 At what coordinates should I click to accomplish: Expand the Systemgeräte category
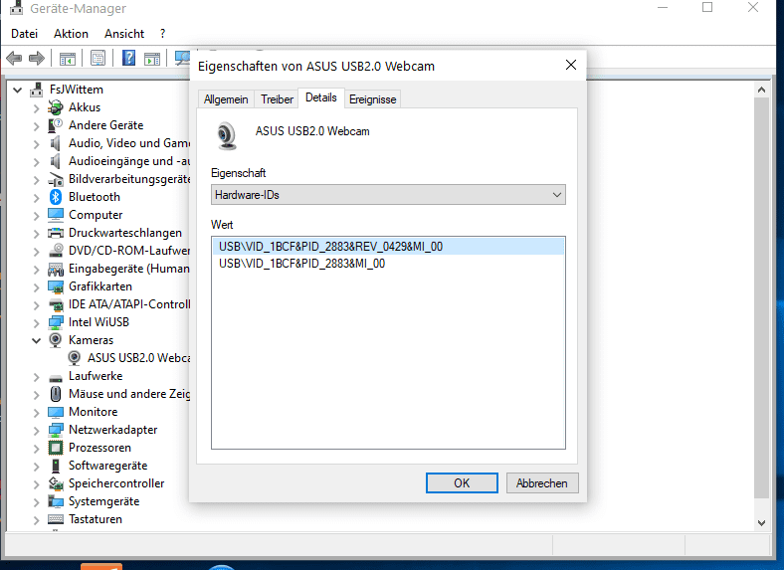coord(36,502)
